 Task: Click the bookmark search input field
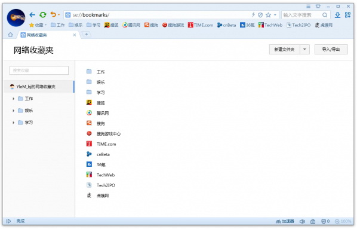click(x=39, y=70)
